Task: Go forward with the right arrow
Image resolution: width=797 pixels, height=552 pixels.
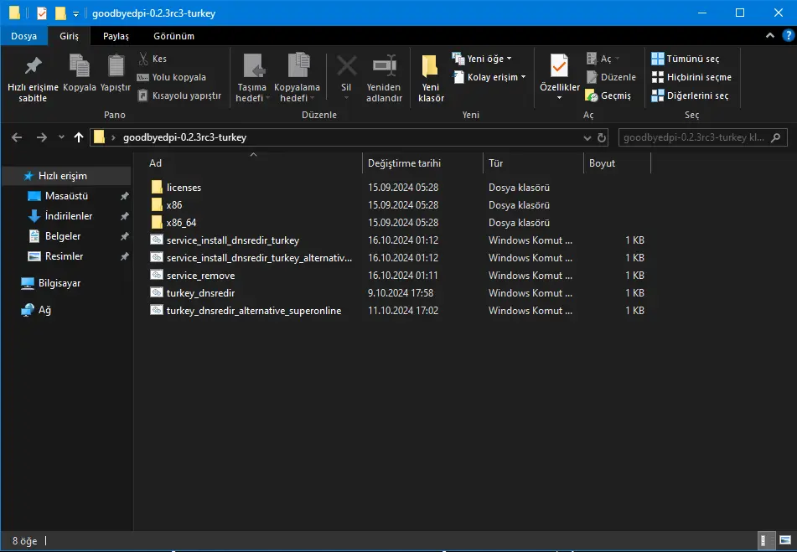Action: coord(42,137)
